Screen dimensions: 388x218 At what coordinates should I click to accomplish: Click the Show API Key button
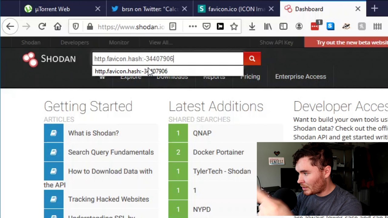tap(276, 42)
